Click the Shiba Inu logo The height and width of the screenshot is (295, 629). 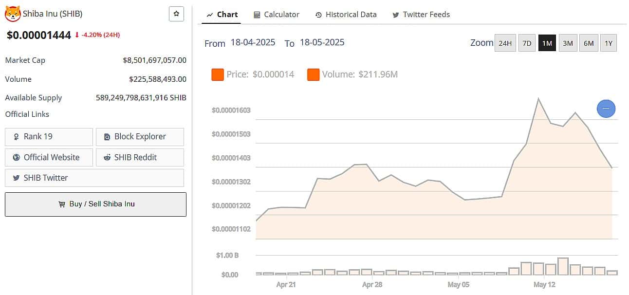(13, 14)
